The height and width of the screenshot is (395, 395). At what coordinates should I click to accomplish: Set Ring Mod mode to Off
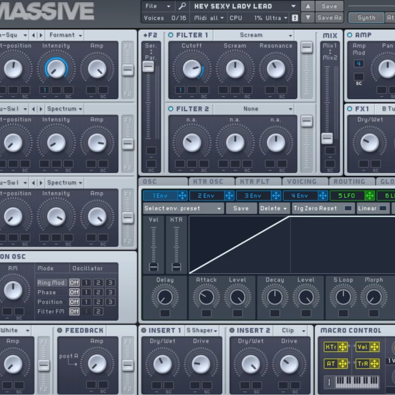point(74,283)
